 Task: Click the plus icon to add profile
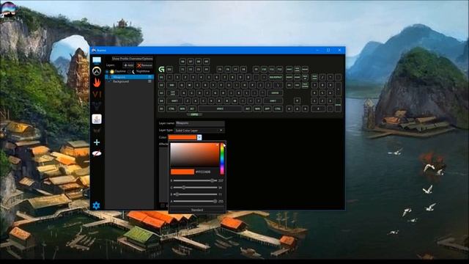point(97,142)
